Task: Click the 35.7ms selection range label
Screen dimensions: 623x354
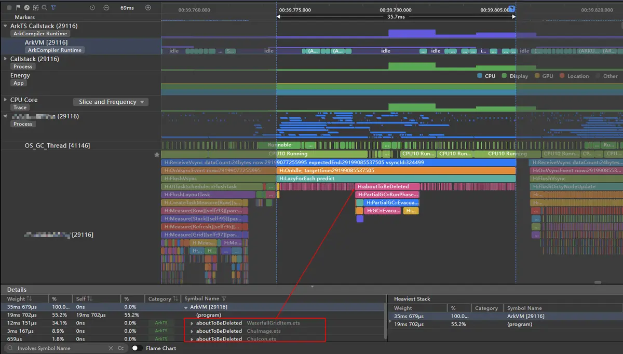Action: pos(396,17)
